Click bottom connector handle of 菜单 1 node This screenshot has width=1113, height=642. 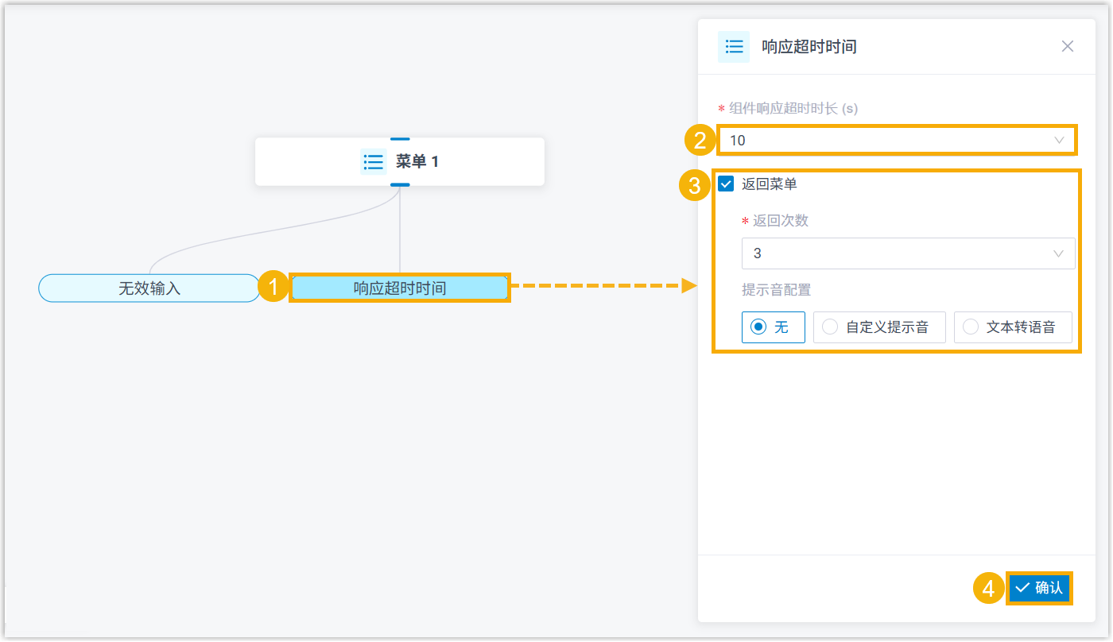click(400, 184)
